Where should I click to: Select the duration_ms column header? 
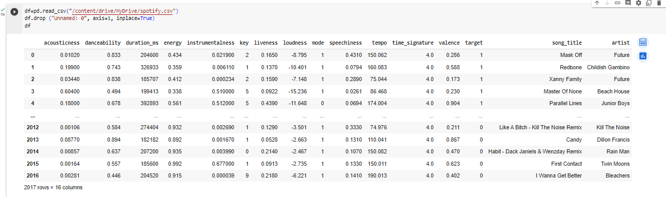142,43
